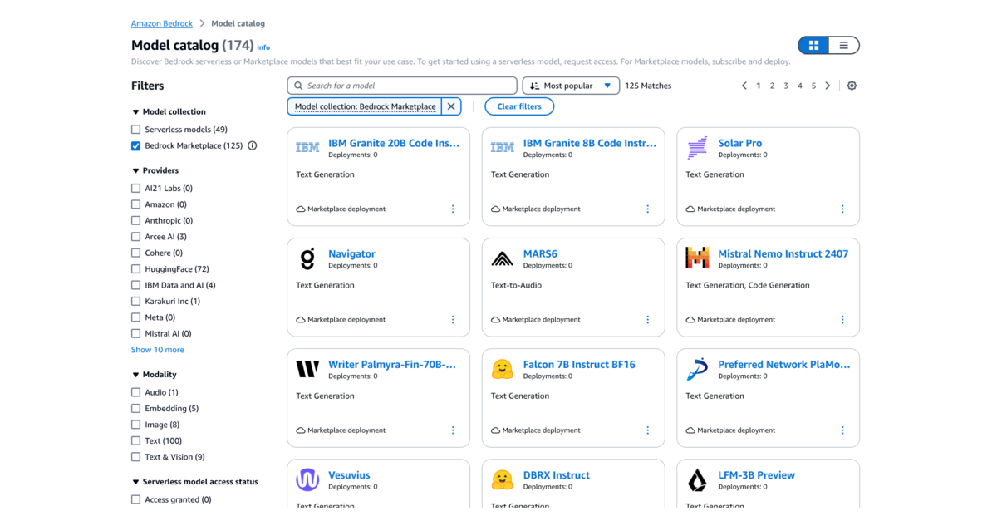Collapse the Providers filter section
This screenshot has width=997, height=521.
click(x=135, y=170)
